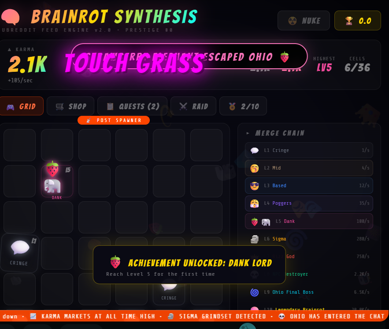This screenshot has height=329, width=389.
Task: Hit the Nuke button
Action: 304,21
